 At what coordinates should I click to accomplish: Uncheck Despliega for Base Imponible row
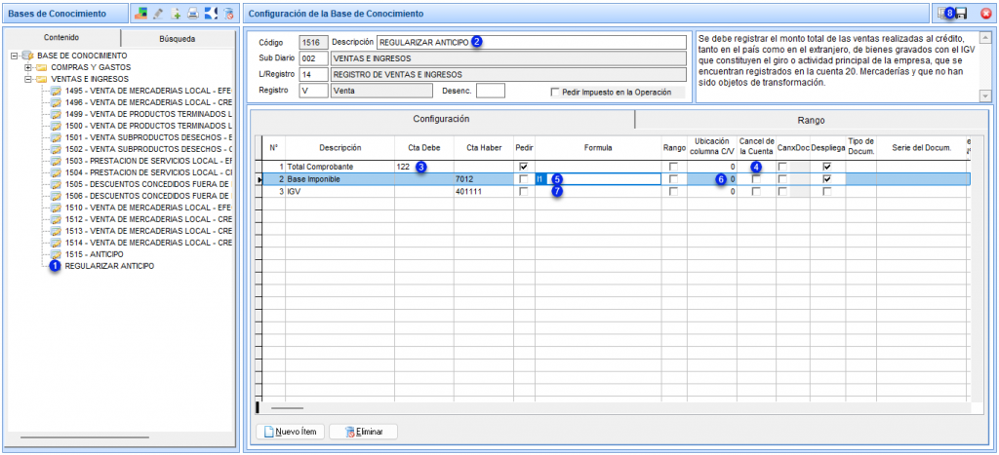pyautogui.click(x=827, y=179)
